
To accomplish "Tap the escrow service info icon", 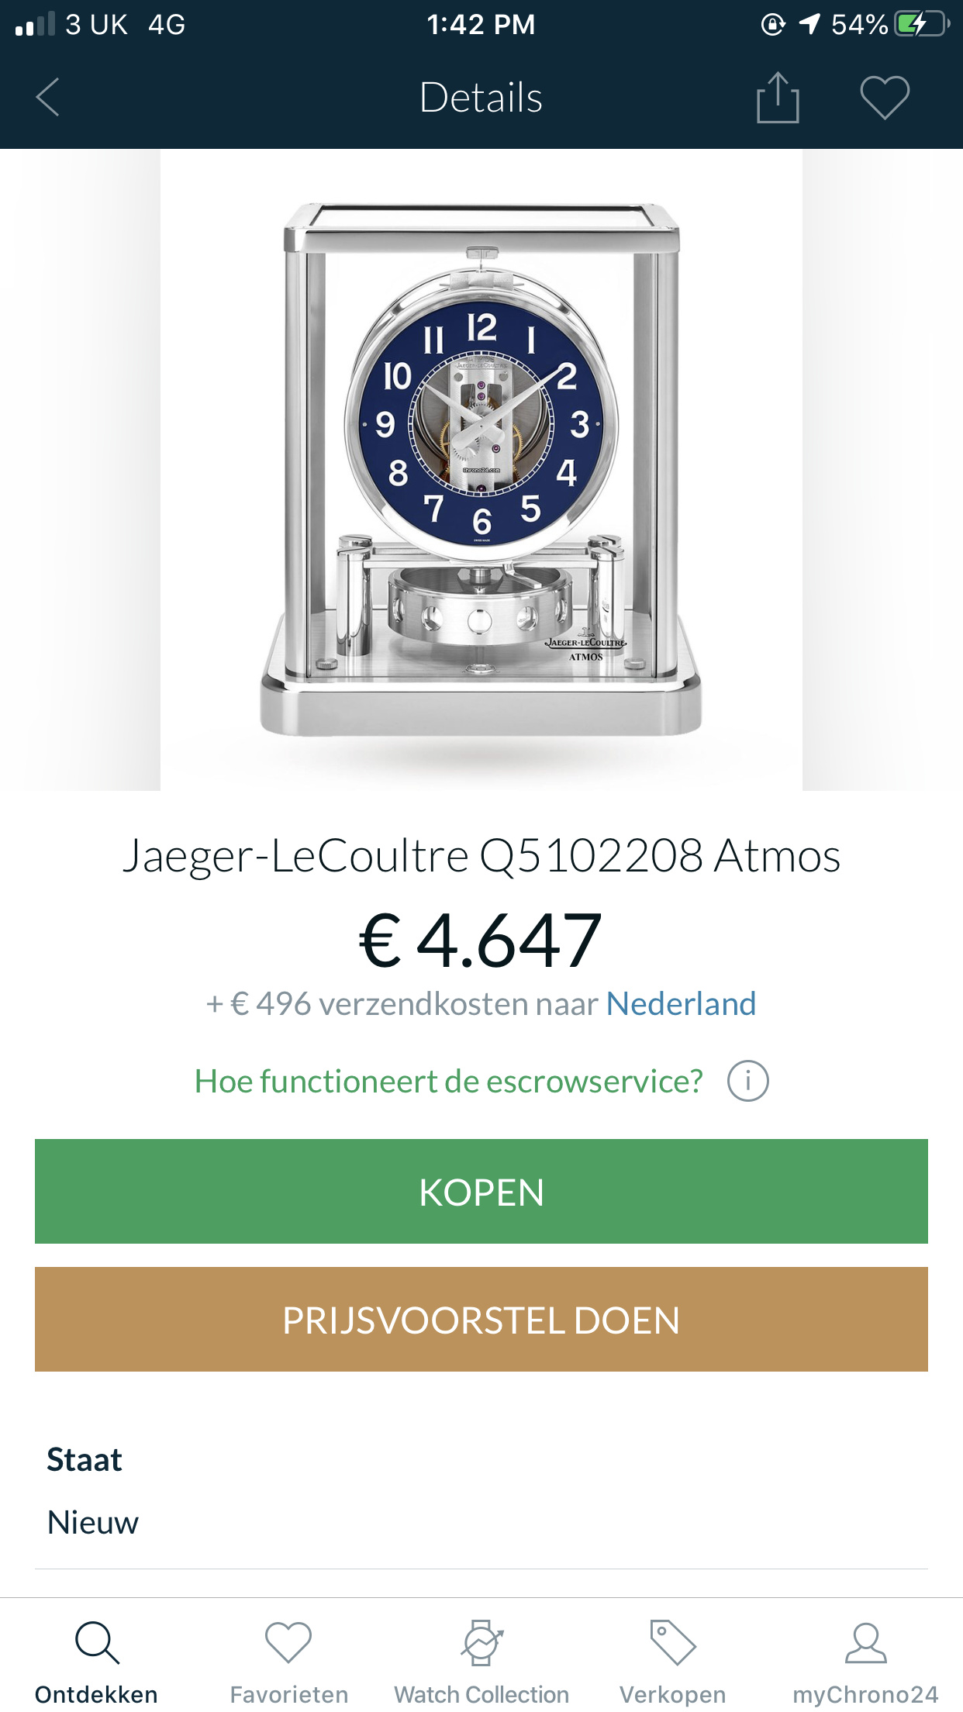I will tap(747, 1081).
